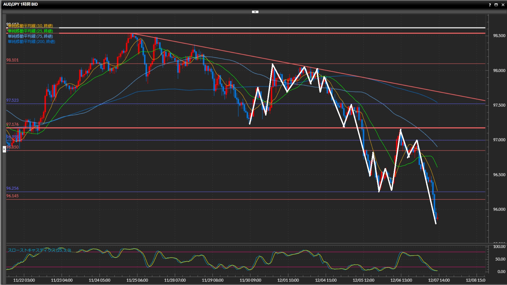507x285 pixels.
Task: Click the 98.101 horizontal line label
Action: [x=12, y=60]
